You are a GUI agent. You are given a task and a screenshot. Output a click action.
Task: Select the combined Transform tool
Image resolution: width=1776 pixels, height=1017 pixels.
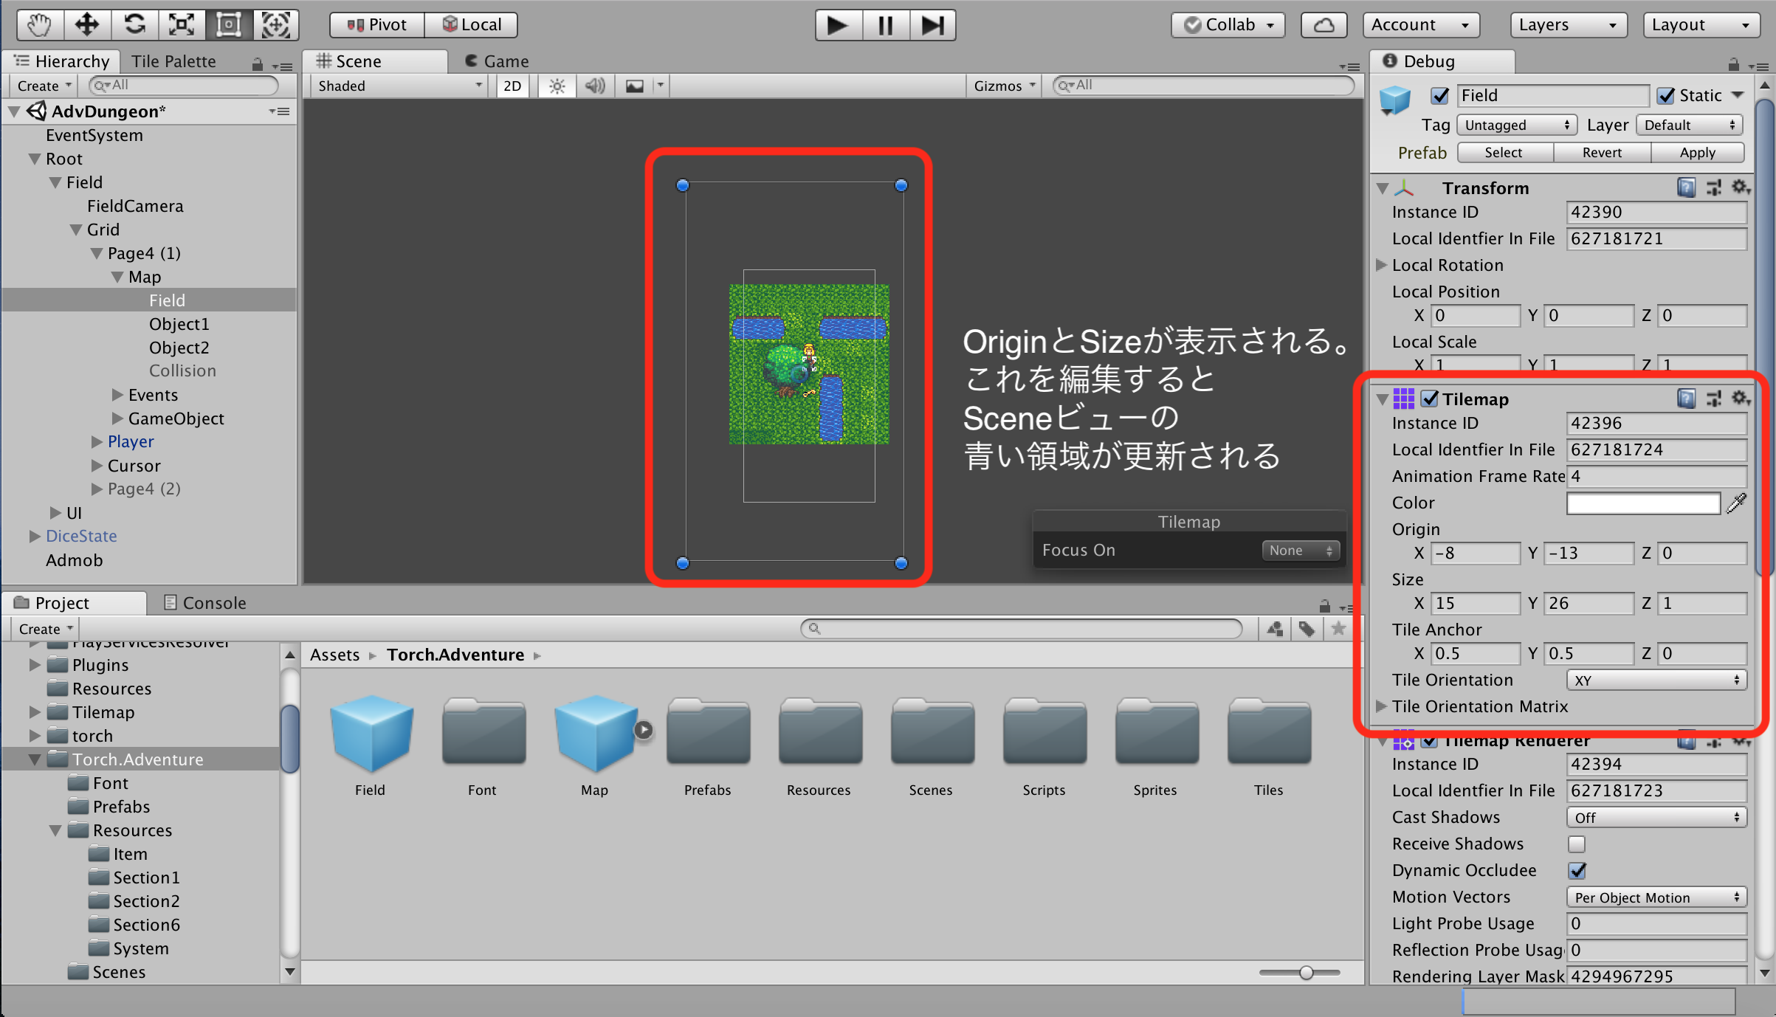[x=276, y=24]
